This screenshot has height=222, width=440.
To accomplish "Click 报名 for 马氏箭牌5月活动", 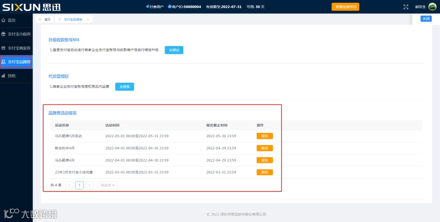I will click(x=265, y=136).
